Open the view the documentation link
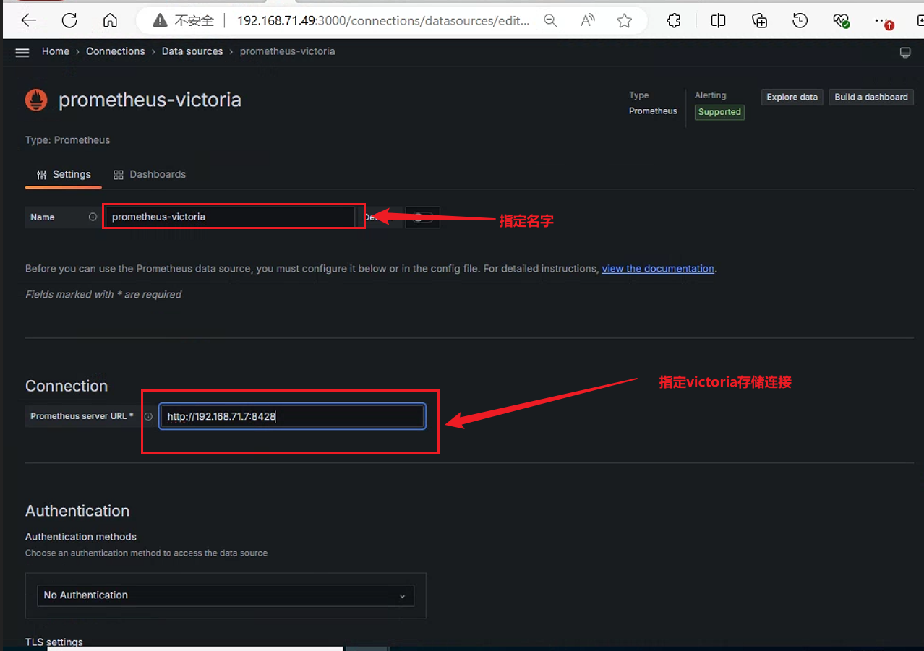 (658, 269)
